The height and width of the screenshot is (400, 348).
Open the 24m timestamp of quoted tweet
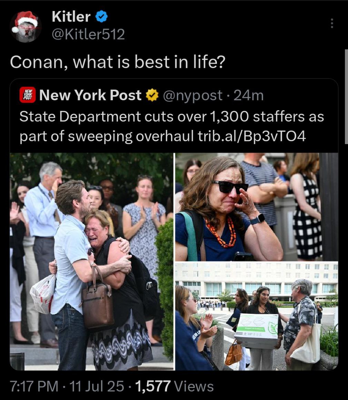point(248,95)
